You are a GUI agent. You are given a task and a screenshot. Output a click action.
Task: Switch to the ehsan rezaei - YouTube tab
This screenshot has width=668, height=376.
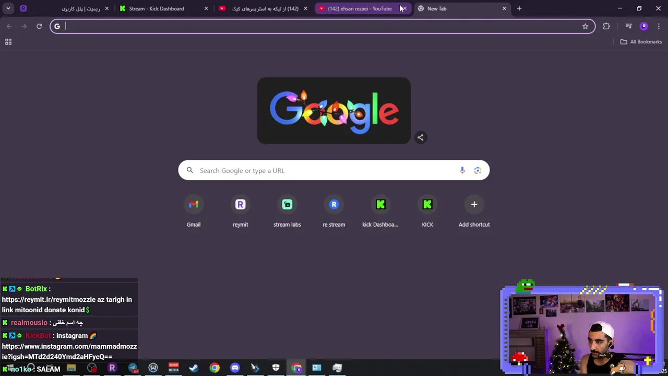363,8
